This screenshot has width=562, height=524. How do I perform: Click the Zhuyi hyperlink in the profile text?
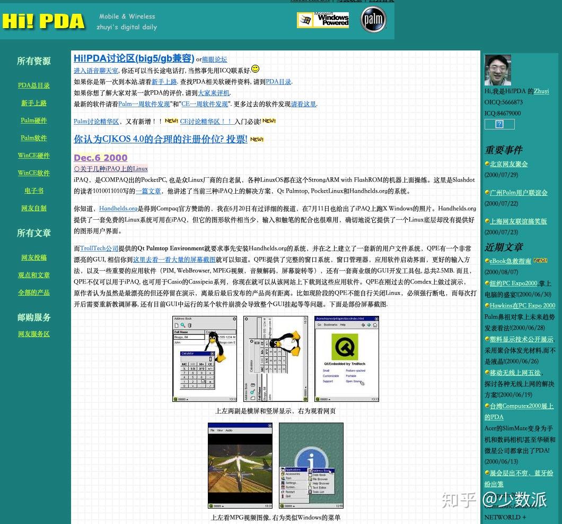(x=541, y=91)
